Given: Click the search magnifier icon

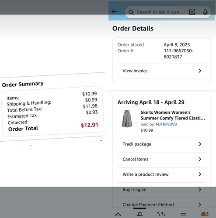Looking at the screenshot, I should 131,12.
